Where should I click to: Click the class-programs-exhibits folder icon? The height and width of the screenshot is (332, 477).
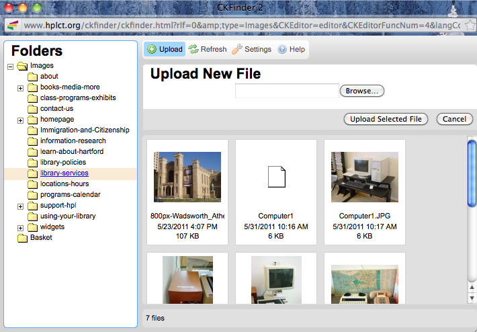coord(32,98)
